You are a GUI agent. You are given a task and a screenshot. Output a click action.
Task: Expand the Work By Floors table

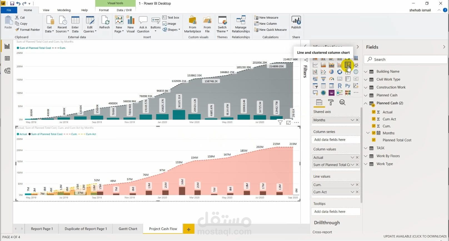point(366,156)
